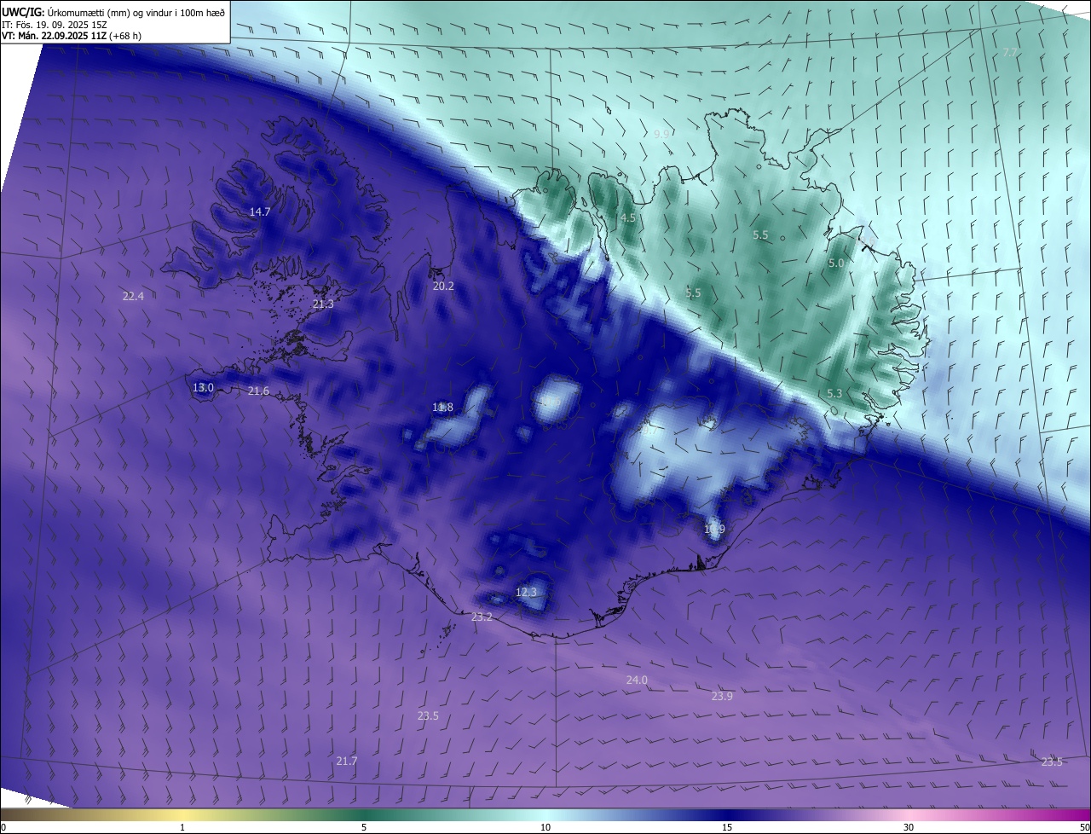Click the initial time line "IT: Fös. 19. 09. 2025 15Z"

click(x=55, y=24)
